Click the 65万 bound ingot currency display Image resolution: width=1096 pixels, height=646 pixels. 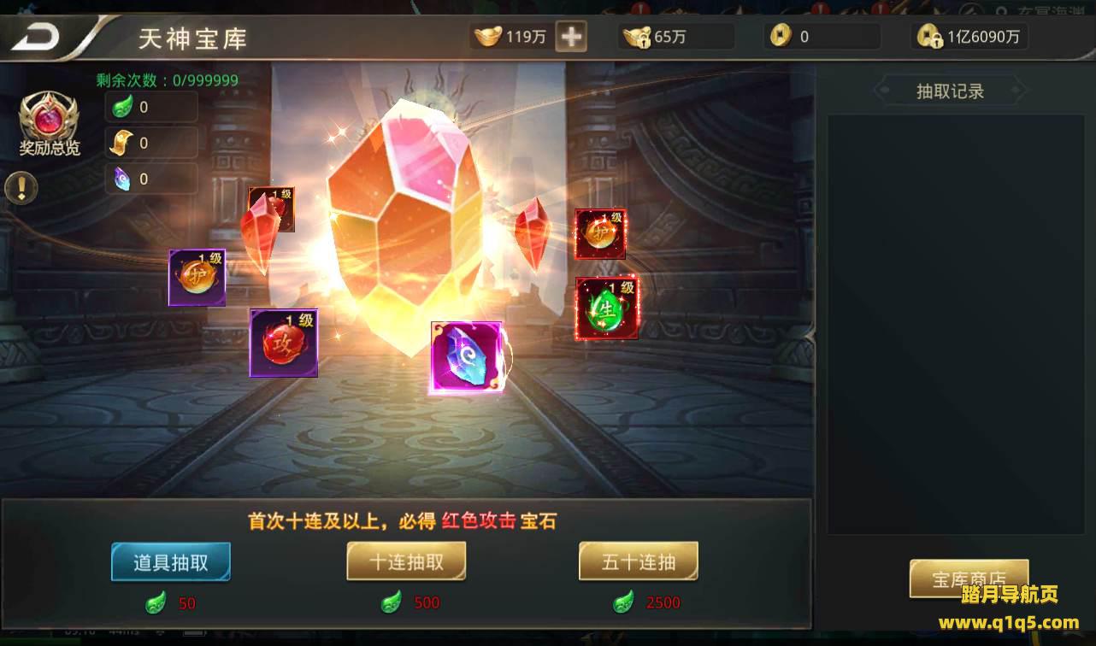click(x=676, y=37)
